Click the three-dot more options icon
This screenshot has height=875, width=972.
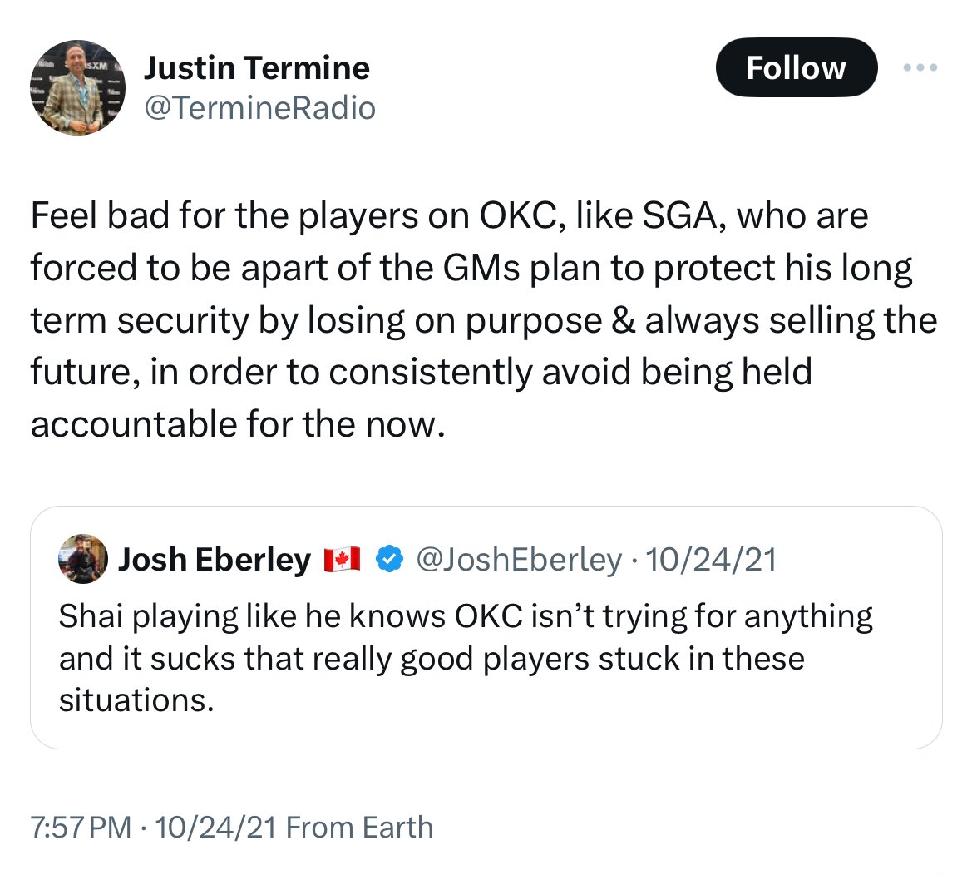(920, 68)
